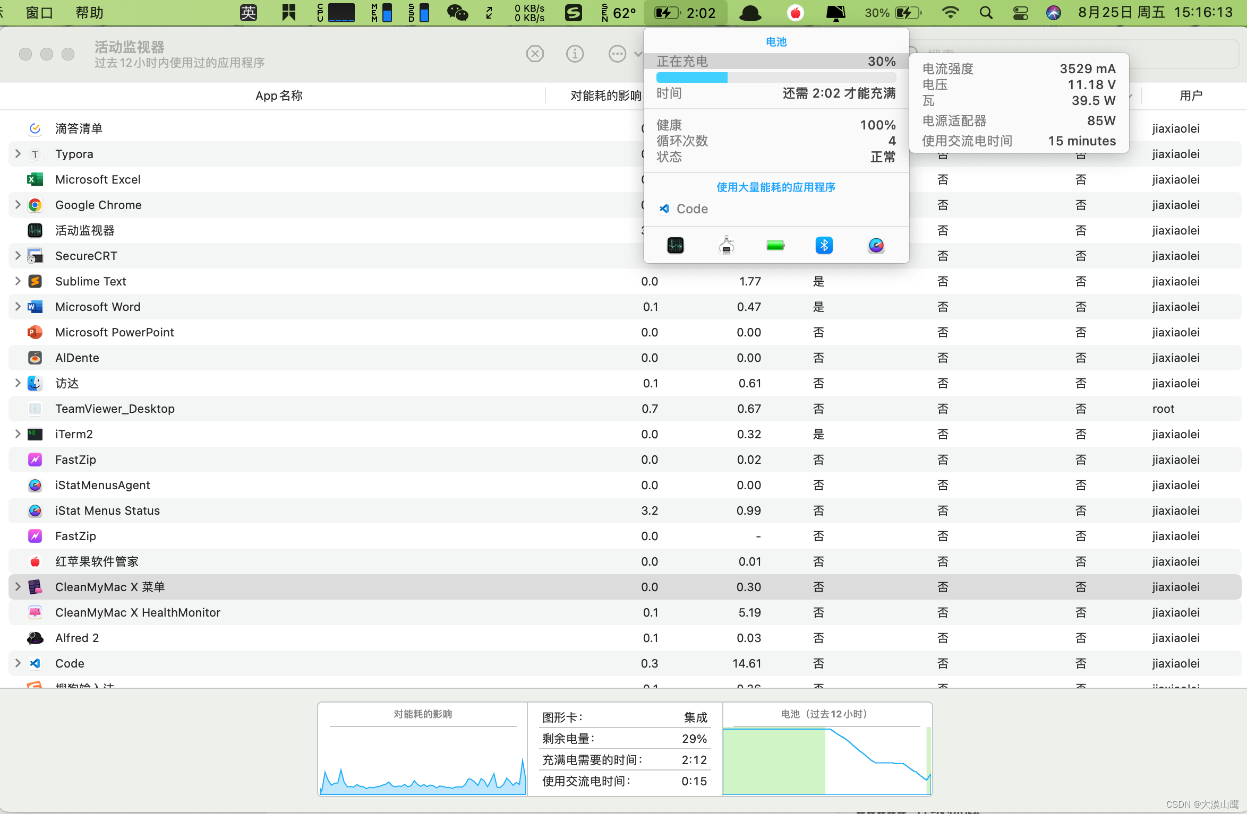This screenshot has width=1247, height=814.
Task: Expand the SecureCRT row
Action: coord(18,256)
